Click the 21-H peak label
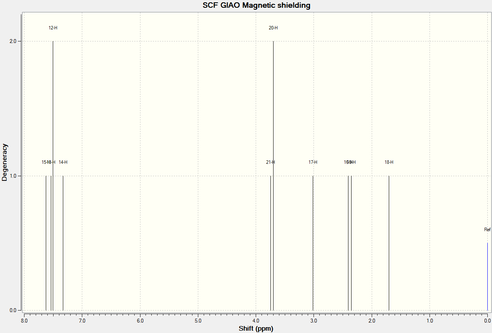492x333 pixels. (x=270, y=162)
